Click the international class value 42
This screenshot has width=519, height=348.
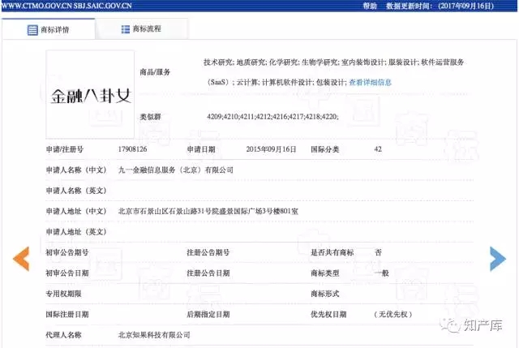pos(378,150)
